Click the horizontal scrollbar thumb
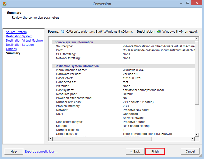 coord(102,139)
